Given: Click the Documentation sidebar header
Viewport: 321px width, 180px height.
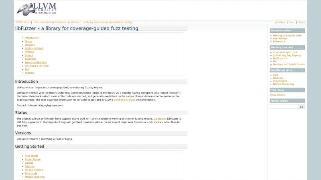Looking at the screenshot, I should [x=287, y=31].
